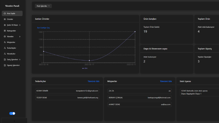Click the Kategoriler icon in sidebar

click(5, 31)
